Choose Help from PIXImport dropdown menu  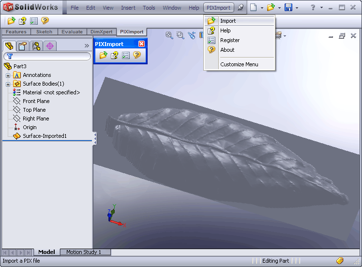[x=240, y=30]
